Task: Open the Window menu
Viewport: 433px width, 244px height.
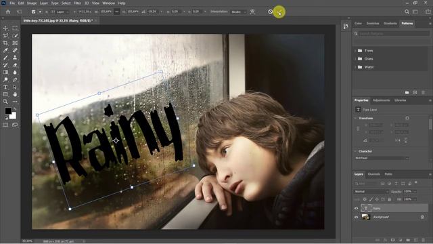Action: (108, 3)
